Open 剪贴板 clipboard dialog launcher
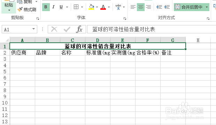 pos(38,18)
